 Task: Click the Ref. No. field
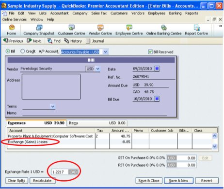coord(154,77)
